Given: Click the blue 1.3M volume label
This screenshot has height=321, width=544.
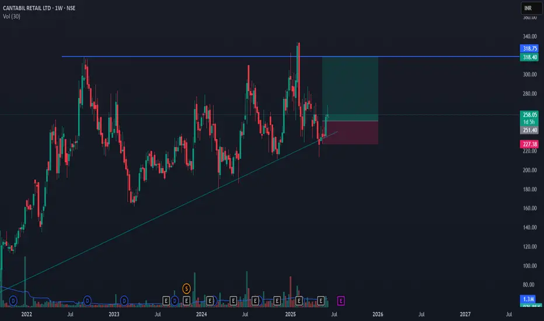Looking at the screenshot, I should pos(528,299).
